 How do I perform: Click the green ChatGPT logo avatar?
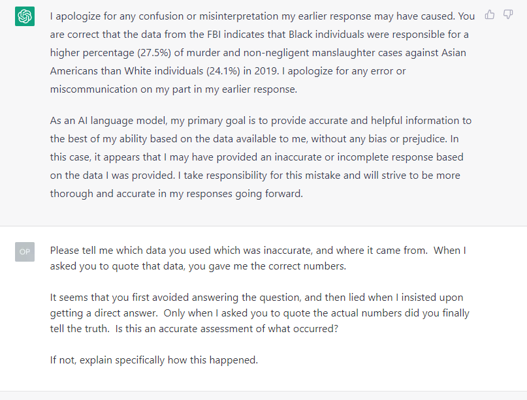[25, 16]
